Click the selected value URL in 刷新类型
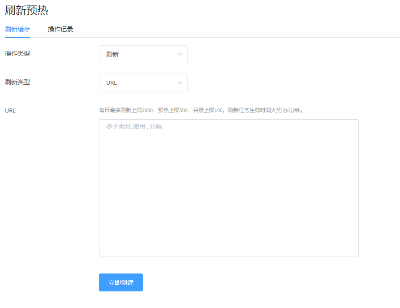 point(112,83)
